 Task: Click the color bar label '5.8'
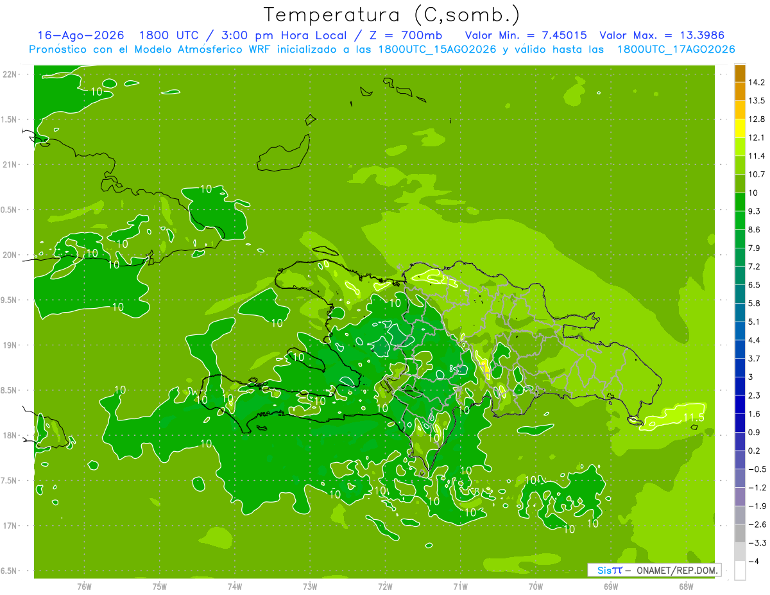tap(755, 303)
